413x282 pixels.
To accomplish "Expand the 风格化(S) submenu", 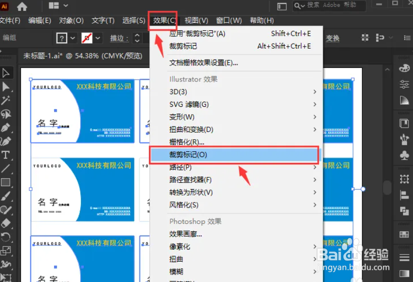I will [236, 205].
